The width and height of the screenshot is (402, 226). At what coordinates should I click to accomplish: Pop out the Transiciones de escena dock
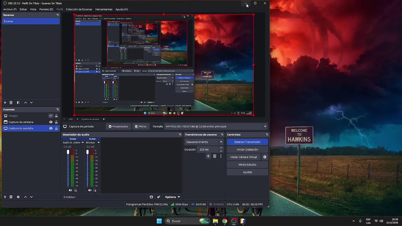[222, 135]
